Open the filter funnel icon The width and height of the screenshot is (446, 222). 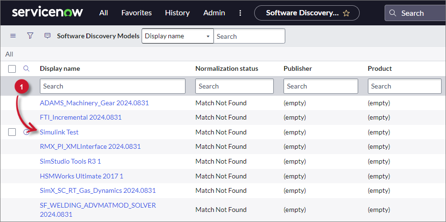click(x=30, y=36)
